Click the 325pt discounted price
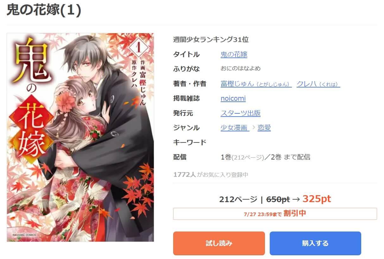Screen dimensions: 384x259 (317, 199)
